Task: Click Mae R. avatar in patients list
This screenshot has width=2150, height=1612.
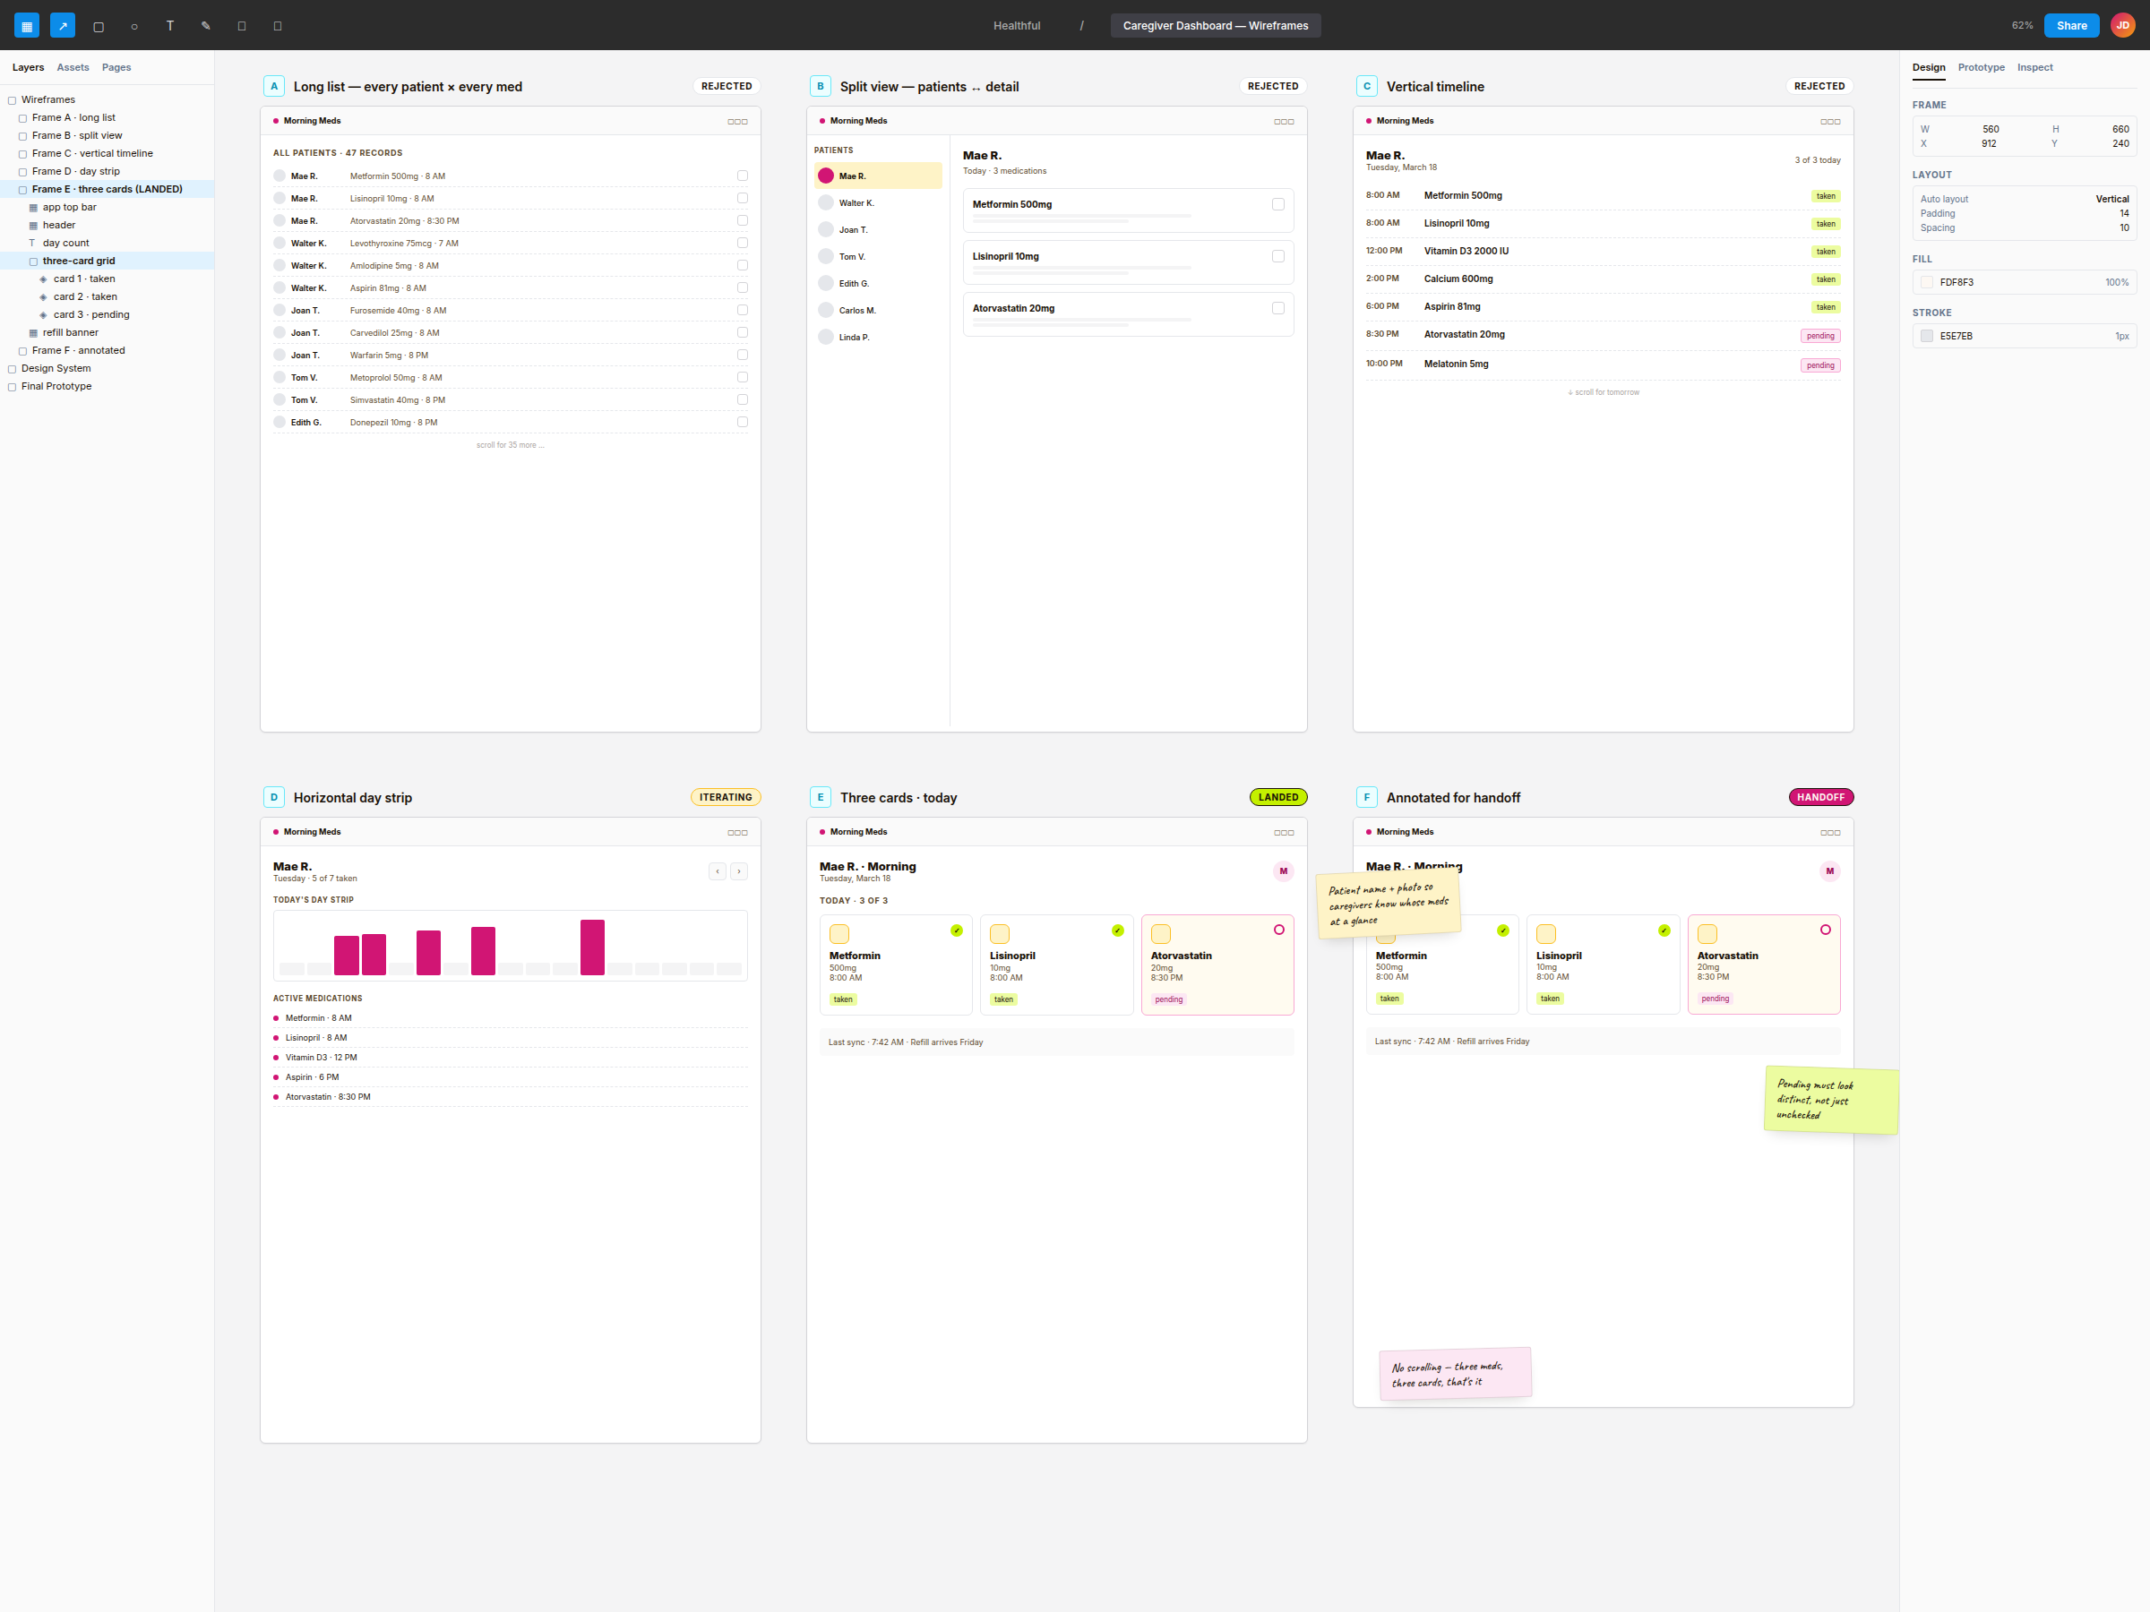Action: (826, 176)
